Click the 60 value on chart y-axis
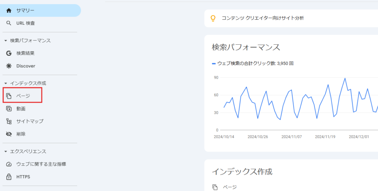The height and width of the screenshot is (191, 378). (216, 95)
